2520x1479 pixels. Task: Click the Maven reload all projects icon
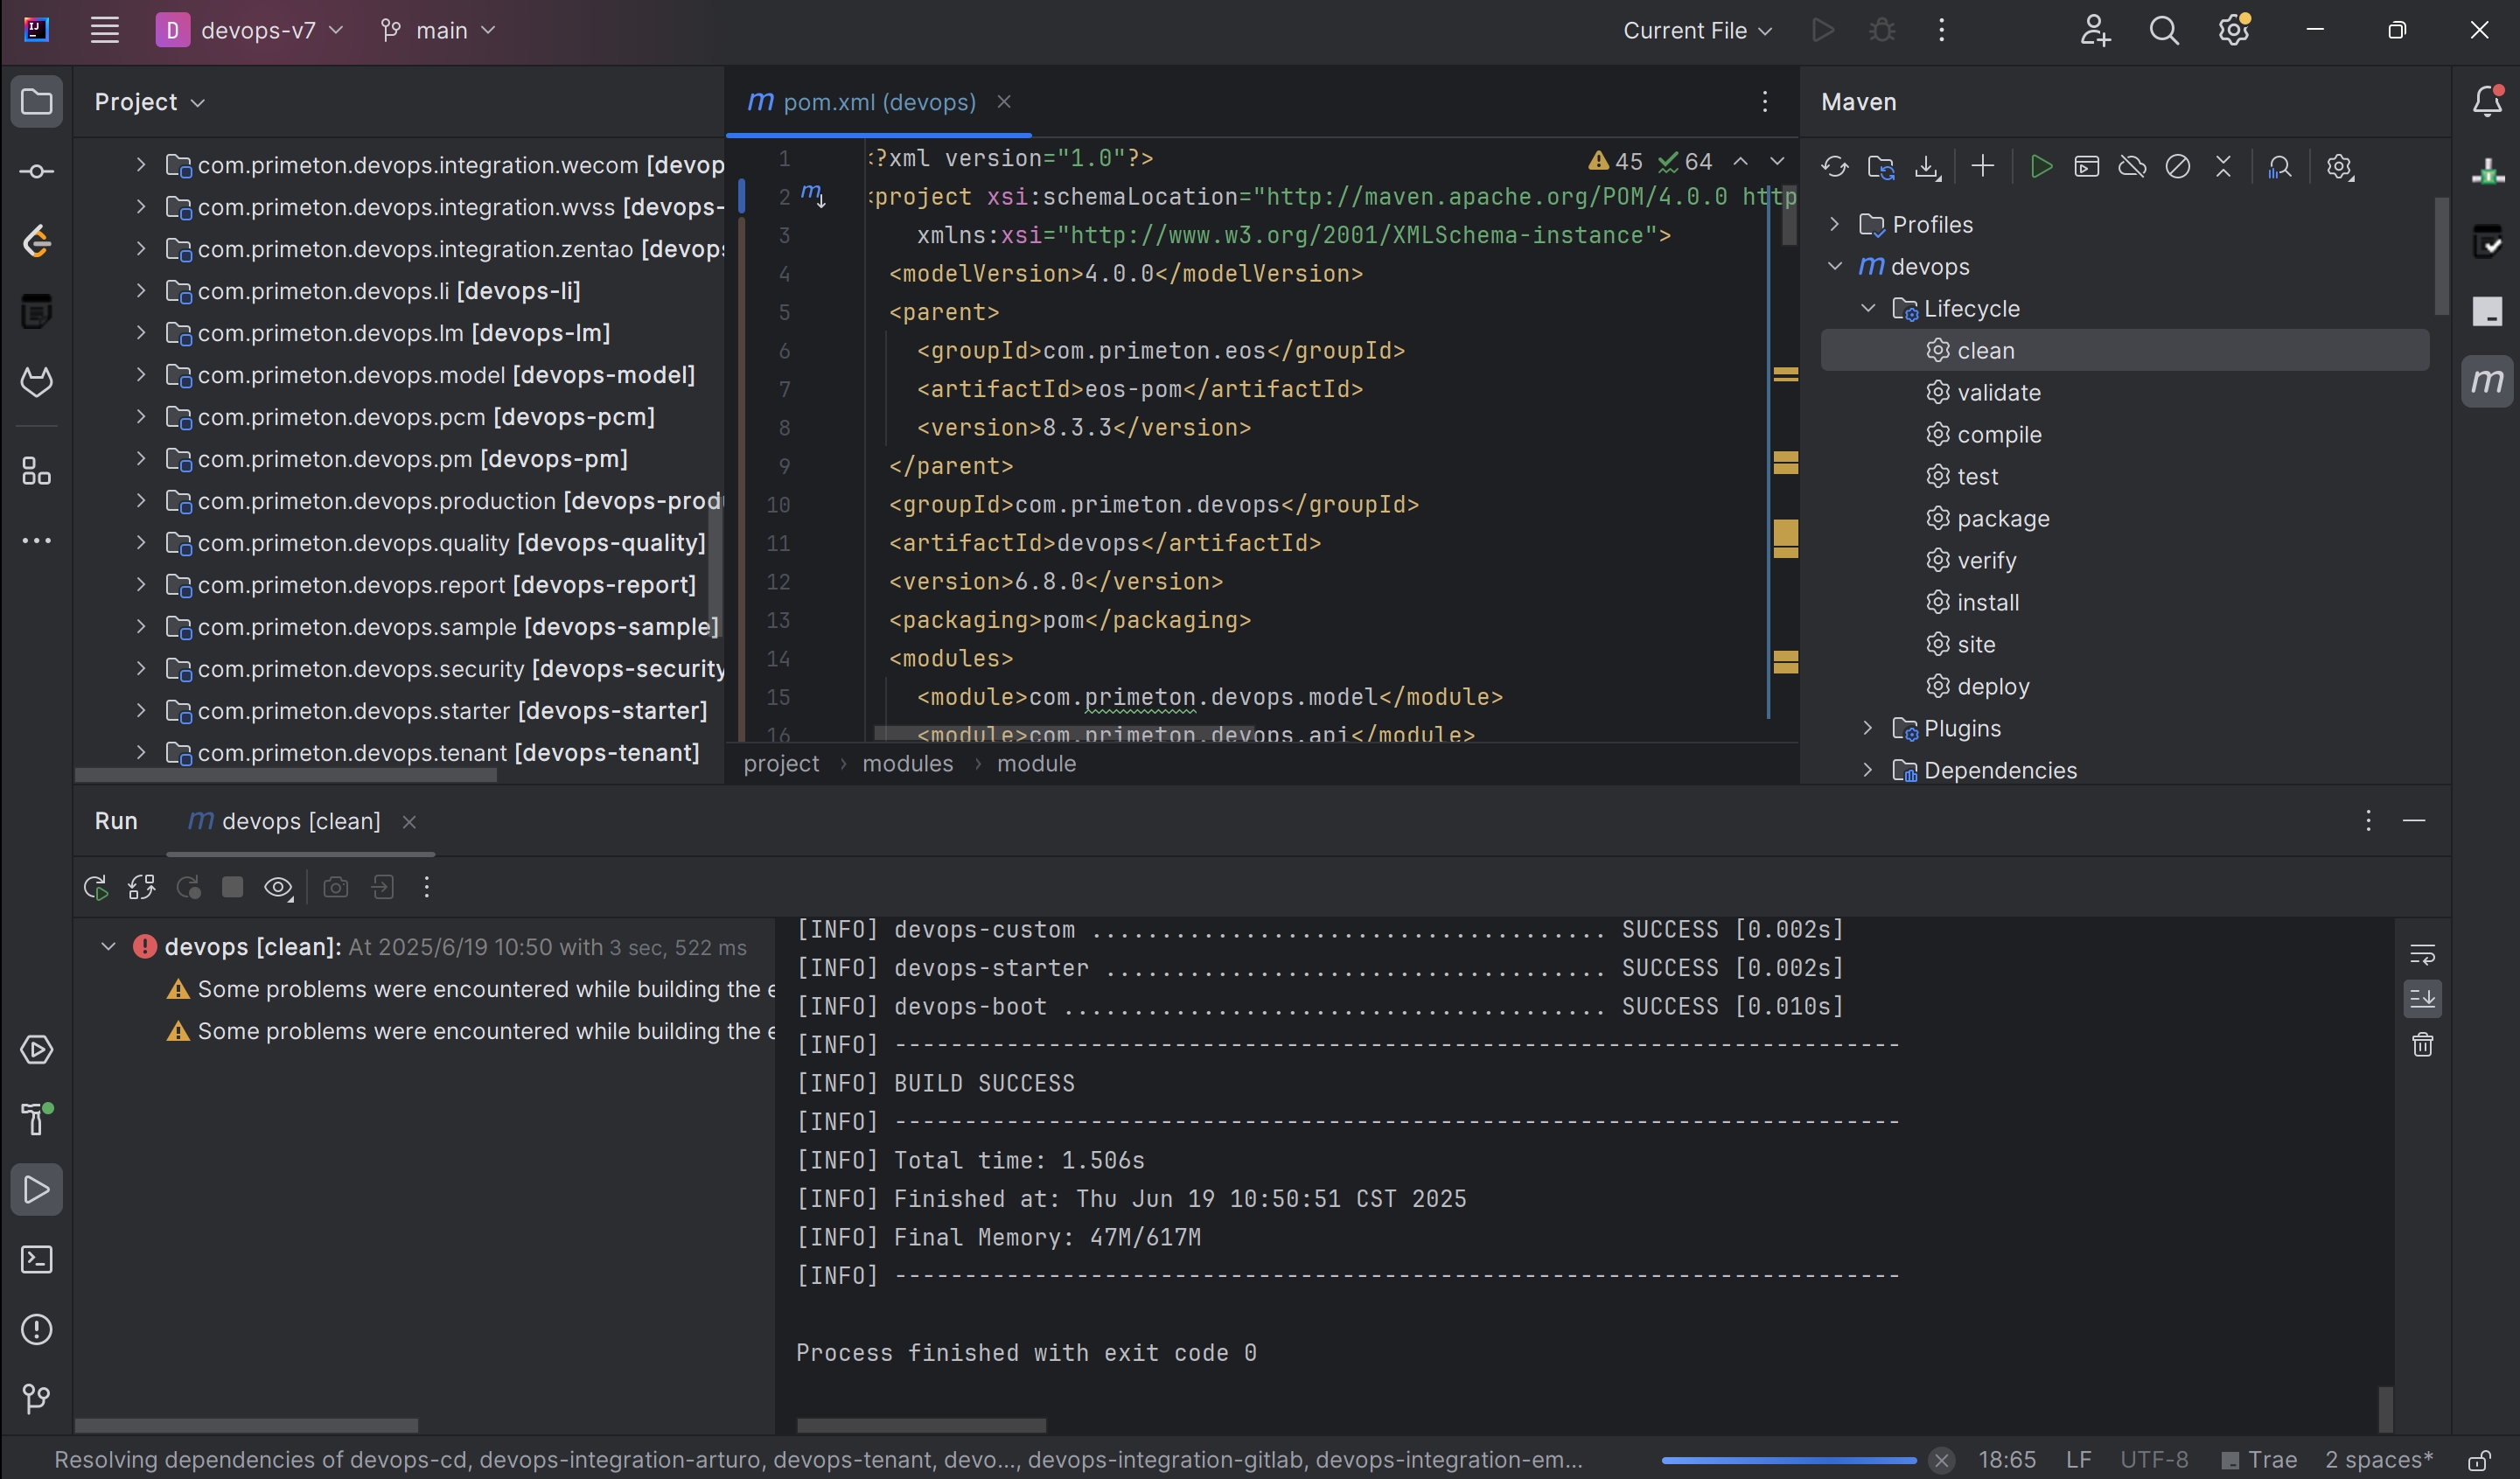click(1834, 167)
